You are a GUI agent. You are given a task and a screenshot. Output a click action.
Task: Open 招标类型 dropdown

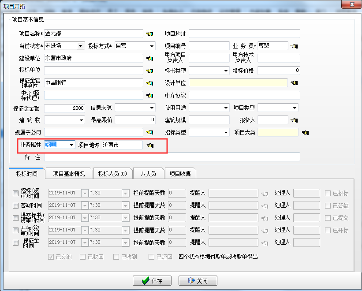(x=226, y=132)
